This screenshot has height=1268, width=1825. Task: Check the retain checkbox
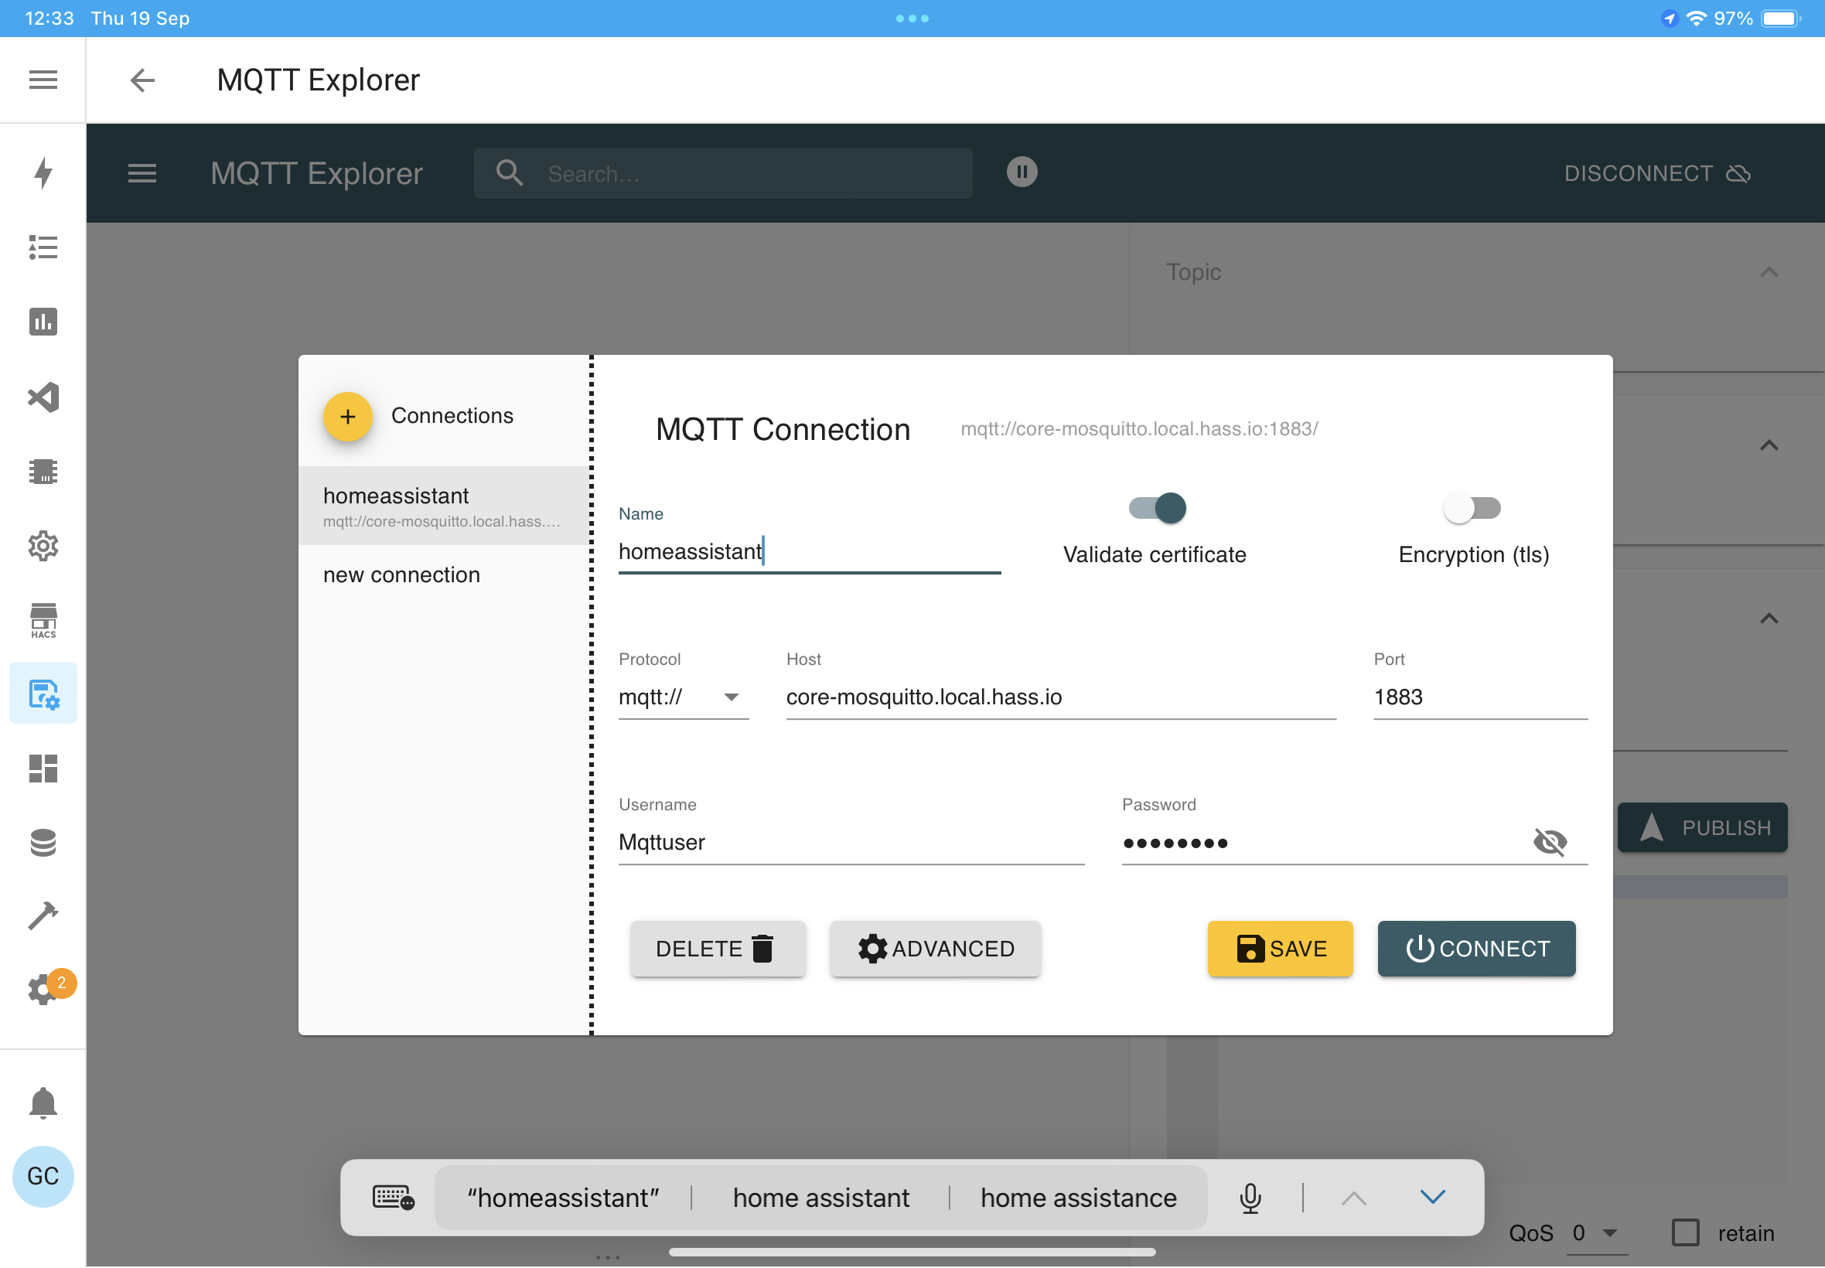coord(1685,1232)
